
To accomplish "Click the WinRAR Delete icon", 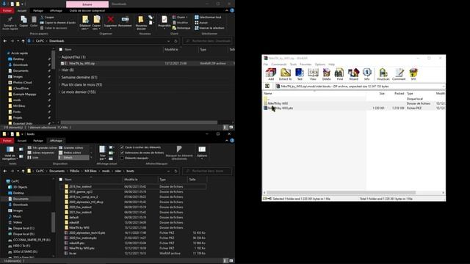I will 326,74.
